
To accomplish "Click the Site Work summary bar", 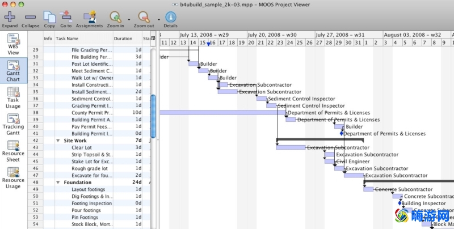I will tap(320, 140).
